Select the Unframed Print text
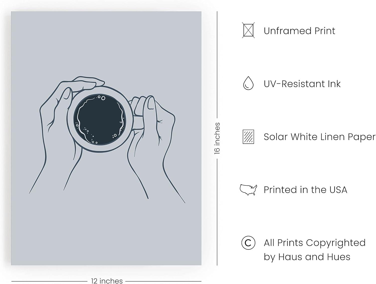Viewport: 376px width, 284px height. (x=299, y=31)
